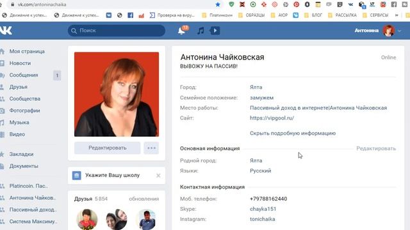This screenshot has width=410, height=230.
Task: Click the light blue bookmark icon after АЮР
Action: (296, 15)
